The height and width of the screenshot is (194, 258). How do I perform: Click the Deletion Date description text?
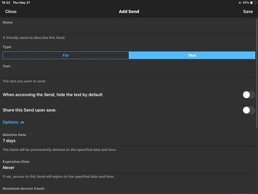60,150
